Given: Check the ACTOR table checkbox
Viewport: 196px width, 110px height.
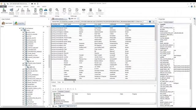Looking at the screenshot, I should pyautogui.click(x=24, y=36).
